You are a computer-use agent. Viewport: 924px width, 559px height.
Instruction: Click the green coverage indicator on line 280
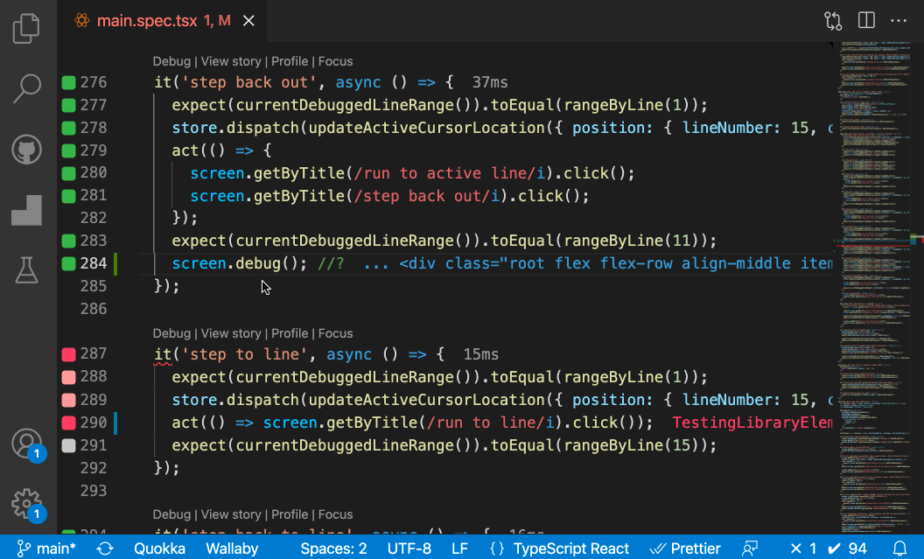click(68, 173)
